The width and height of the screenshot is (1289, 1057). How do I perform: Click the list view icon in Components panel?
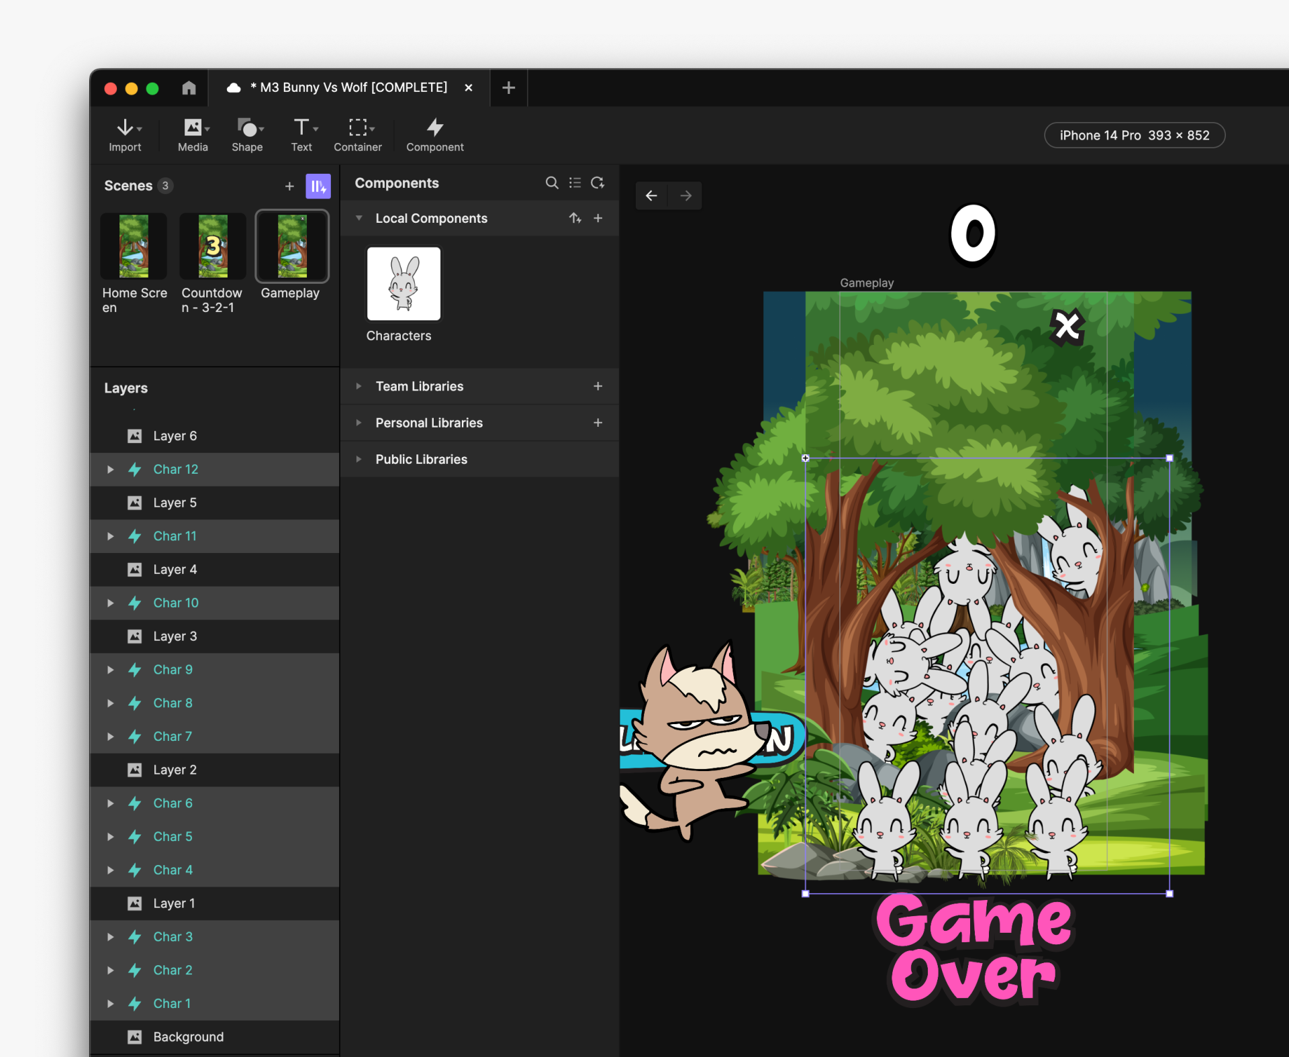(x=575, y=183)
